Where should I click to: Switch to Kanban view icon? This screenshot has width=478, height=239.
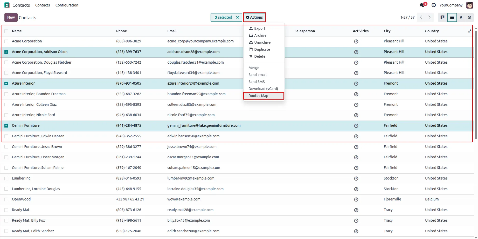click(442, 17)
